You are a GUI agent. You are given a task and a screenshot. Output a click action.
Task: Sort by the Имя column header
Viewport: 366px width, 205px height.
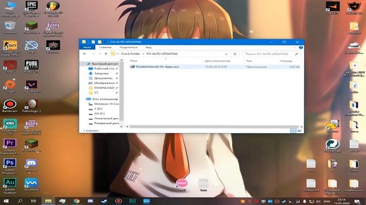click(x=133, y=61)
